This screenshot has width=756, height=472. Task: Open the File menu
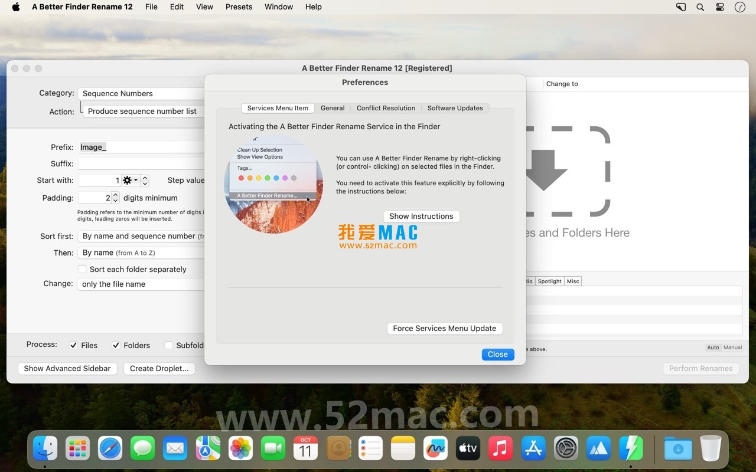coord(151,7)
